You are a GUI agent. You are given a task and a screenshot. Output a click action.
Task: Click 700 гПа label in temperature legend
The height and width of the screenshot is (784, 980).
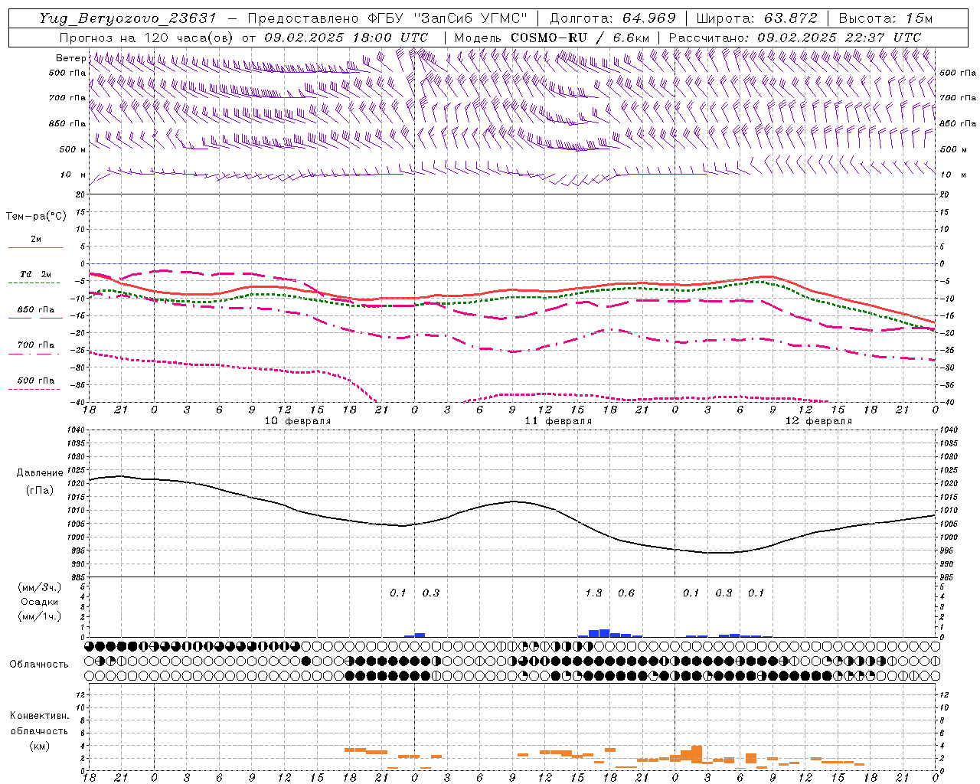(x=36, y=345)
